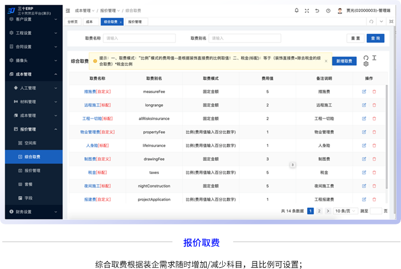Go to page 2 in pagination
The image size is (401, 269).
[319, 211]
